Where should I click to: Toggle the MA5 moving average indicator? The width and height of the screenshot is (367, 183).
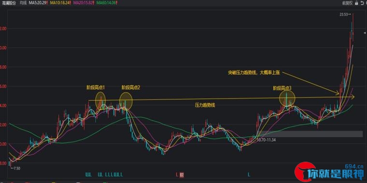point(38,3)
